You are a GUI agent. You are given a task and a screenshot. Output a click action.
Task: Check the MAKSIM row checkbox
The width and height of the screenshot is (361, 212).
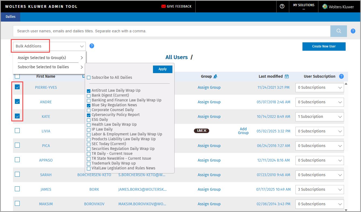coord(17,203)
